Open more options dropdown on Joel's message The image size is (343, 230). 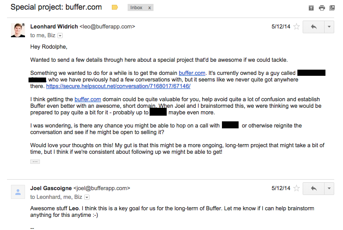(329, 188)
